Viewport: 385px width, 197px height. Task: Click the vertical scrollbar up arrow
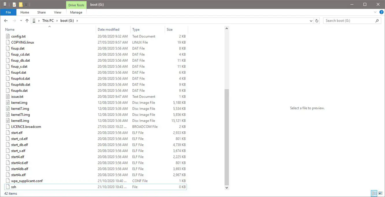coord(227,29)
